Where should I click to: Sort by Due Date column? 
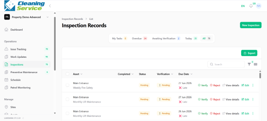tap(185, 74)
